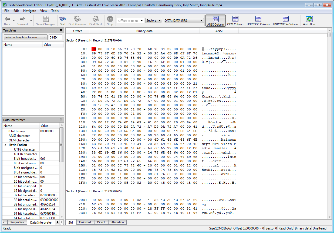Toggle the UNICODE Column button

tap(258, 21)
